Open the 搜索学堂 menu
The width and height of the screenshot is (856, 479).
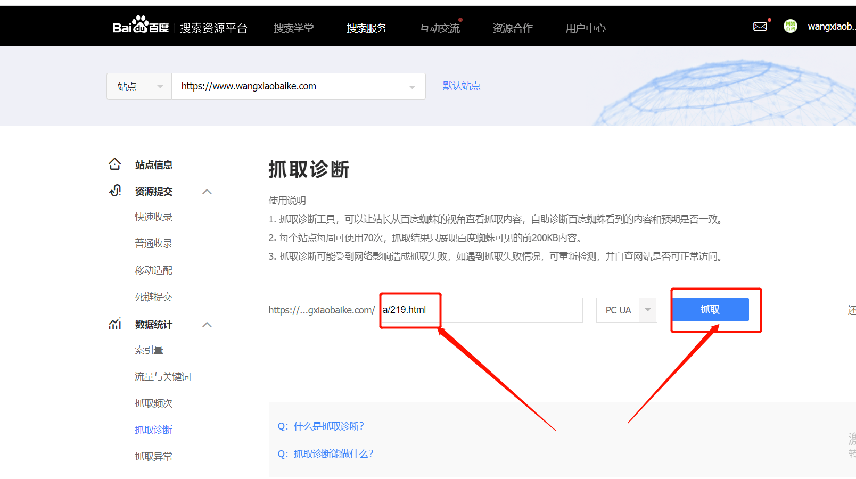coord(293,28)
